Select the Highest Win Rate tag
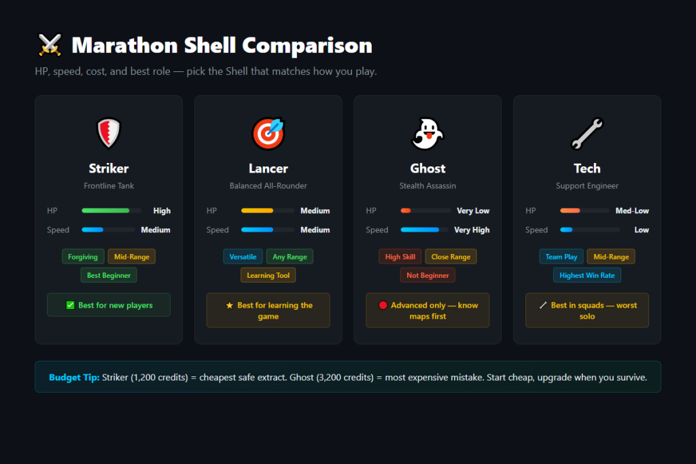Viewport: 696px width, 464px height. 587,275
